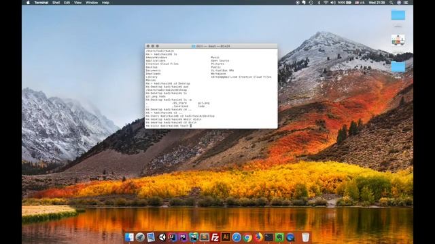Open the Help menu
Viewport: 435px width, 244px height.
click(x=105, y=3)
